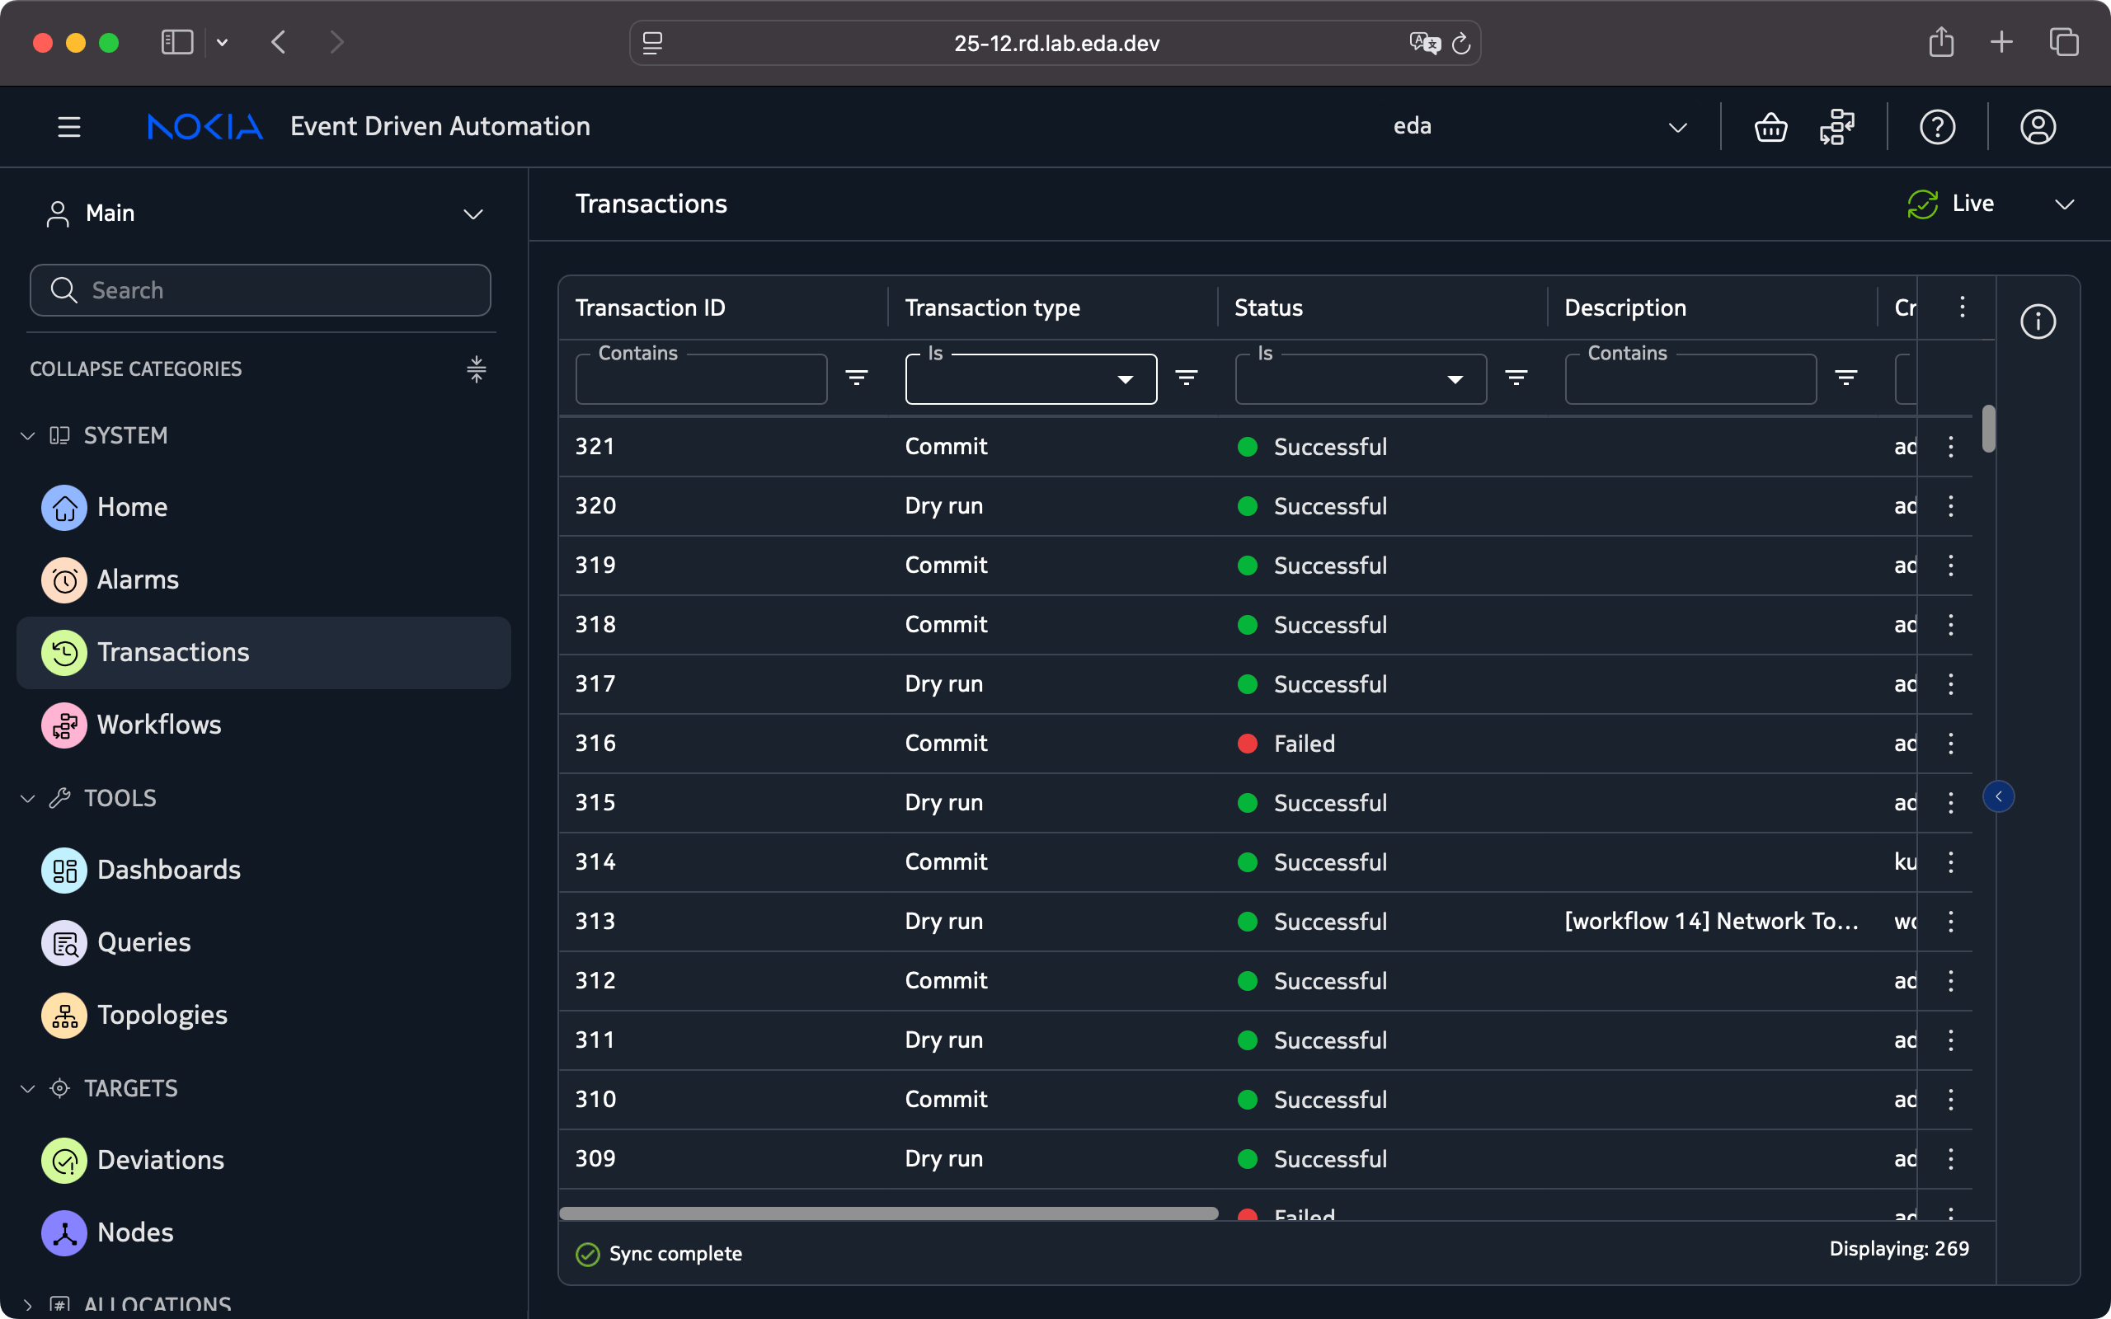Open row actions menu for transaction 316
2111x1319 pixels.
pos(1950,744)
